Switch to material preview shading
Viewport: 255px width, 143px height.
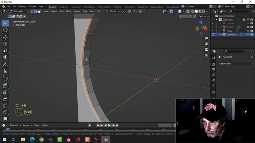[200, 12]
